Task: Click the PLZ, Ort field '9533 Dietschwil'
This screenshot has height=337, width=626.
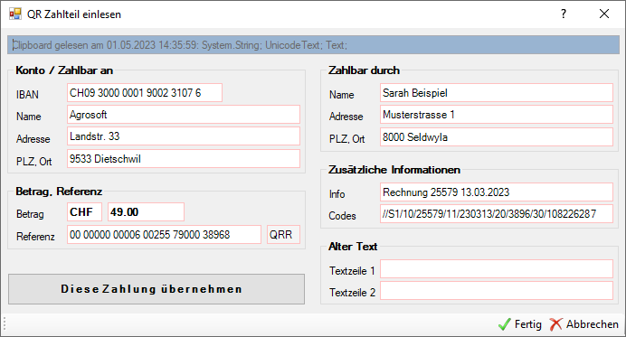Action: [184, 159]
